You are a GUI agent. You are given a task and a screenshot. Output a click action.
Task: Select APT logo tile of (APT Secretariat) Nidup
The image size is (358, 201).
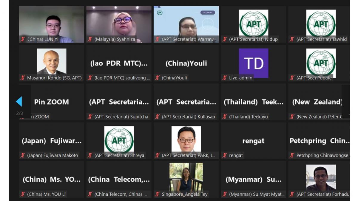pyautogui.click(x=253, y=24)
